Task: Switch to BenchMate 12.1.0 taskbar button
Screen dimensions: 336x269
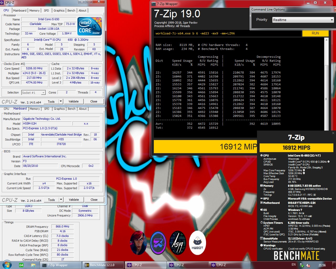Action: (103, 265)
